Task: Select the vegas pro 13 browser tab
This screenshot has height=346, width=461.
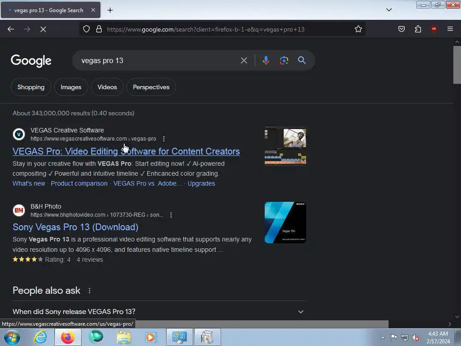Action: click(50, 10)
